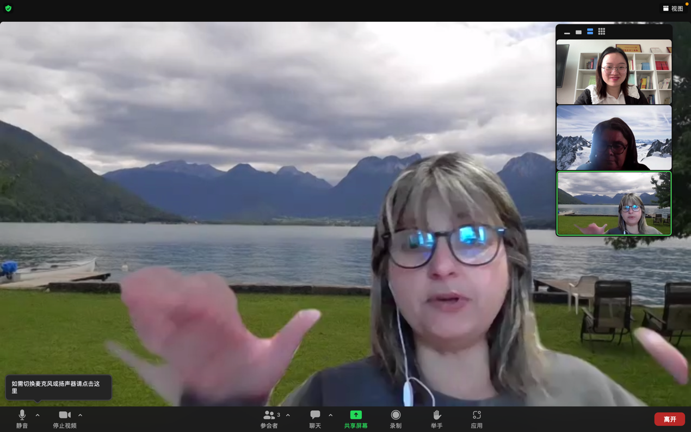Click the tooltip reading 如需切换麦克风或扬声器请点击这里
This screenshot has width=691, height=432.
click(59, 387)
